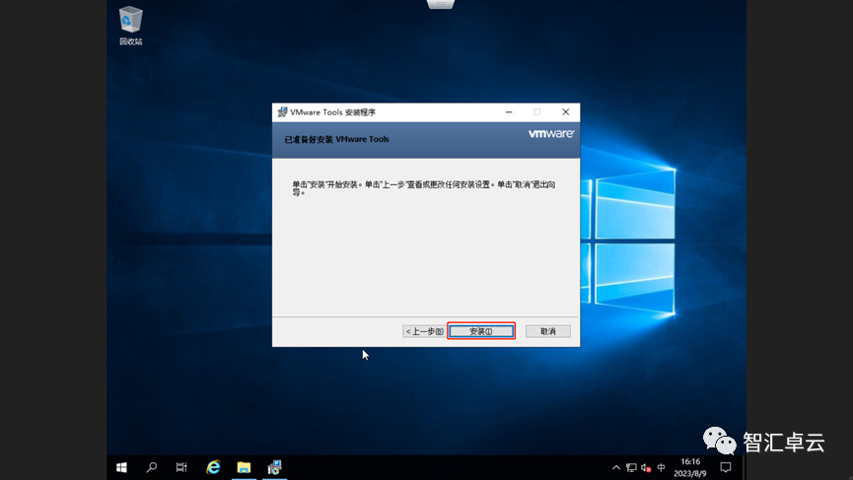Viewport: 853px width, 480px height.
Task: Open network status tray icon
Action: click(631, 467)
